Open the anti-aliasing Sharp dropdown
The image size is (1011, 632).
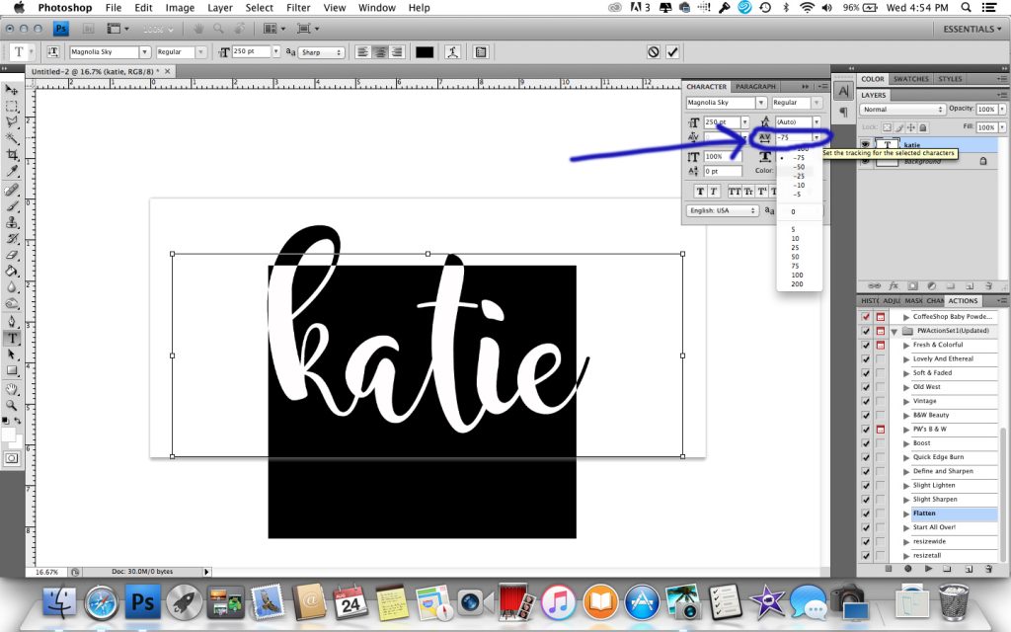[x=322, y=52]
